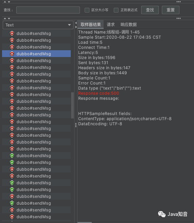Click the first green success shield icon in the results list
Screen dimensions: 194x223
click(x=12, y=155)
